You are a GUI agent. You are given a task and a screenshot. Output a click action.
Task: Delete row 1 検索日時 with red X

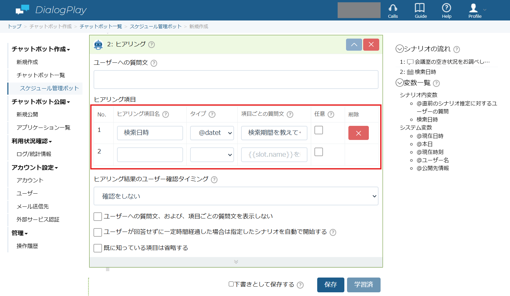click(x=358, y=133)
